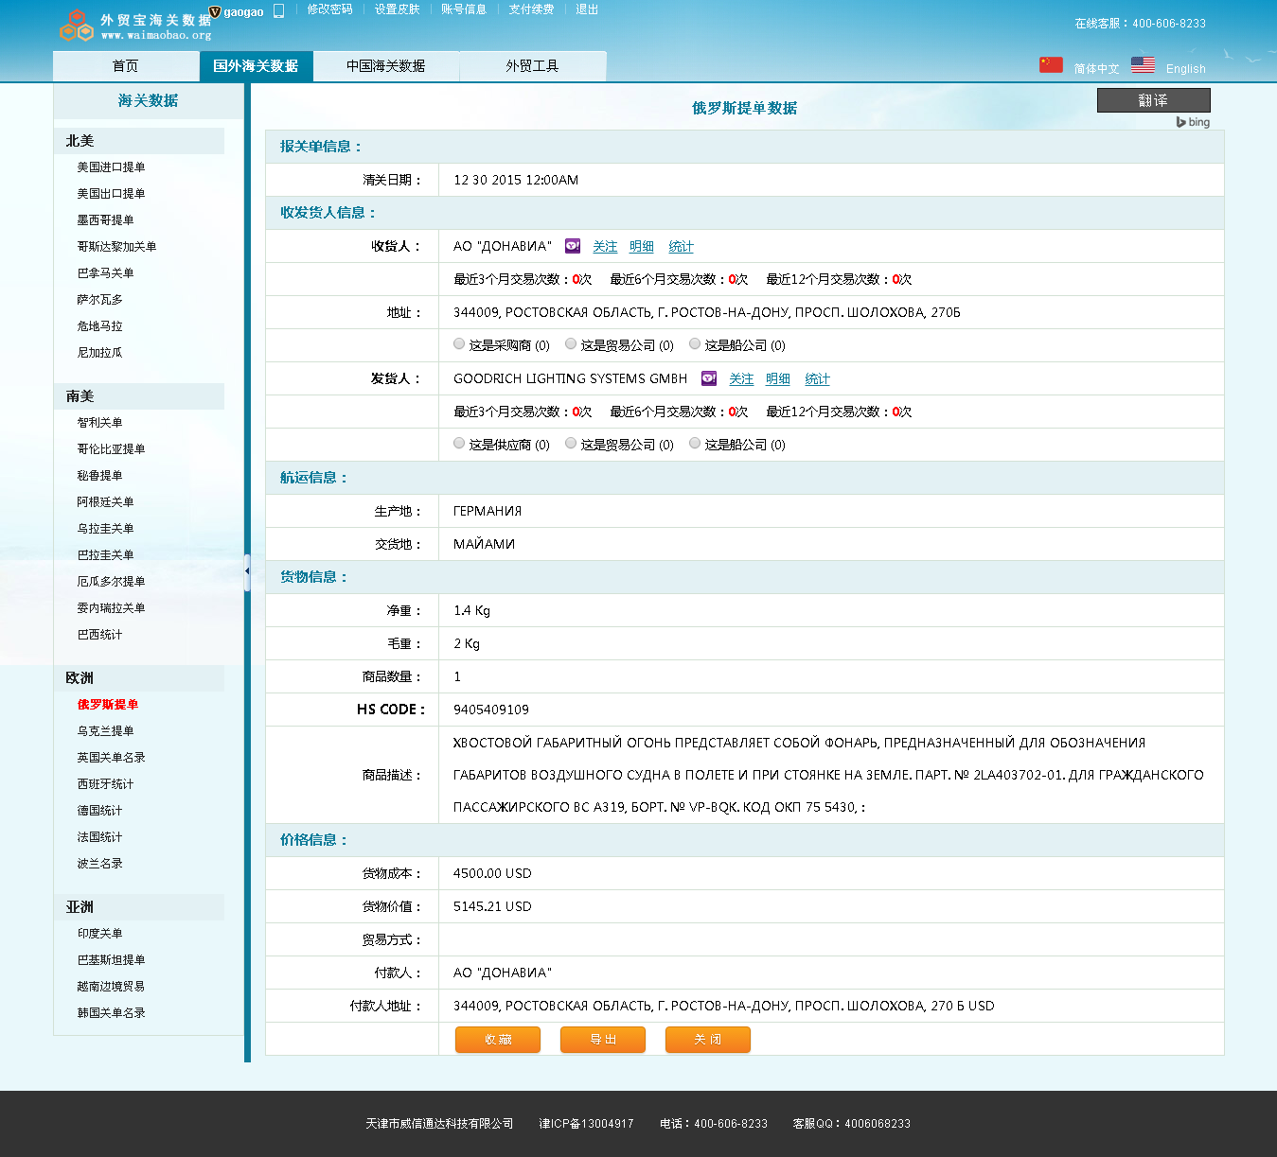Open the 外贸工具 tab
The height and width of the screenshot is (1157, 1277).
click(x=532, y=66)
